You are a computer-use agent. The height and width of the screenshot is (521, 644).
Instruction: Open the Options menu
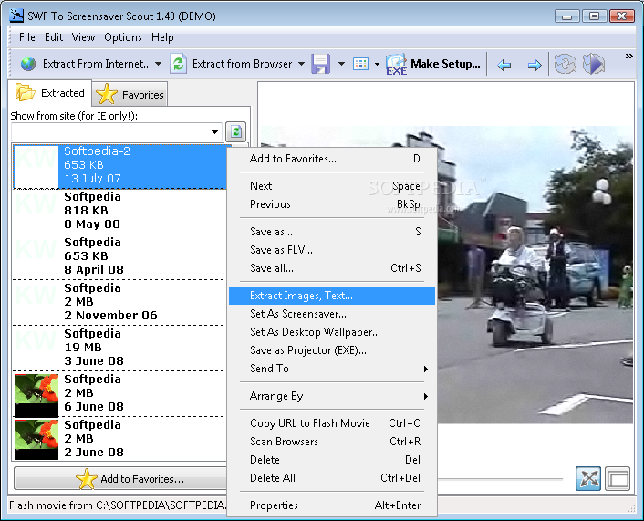pyautogui.click(x=123, y=37)
